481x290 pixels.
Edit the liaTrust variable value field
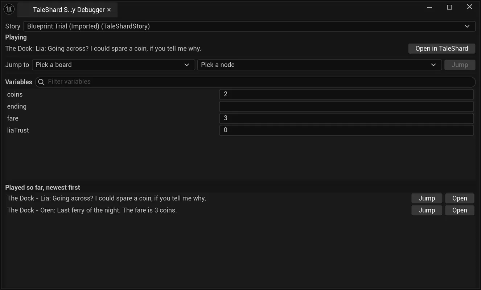click(x=346, y=130)
